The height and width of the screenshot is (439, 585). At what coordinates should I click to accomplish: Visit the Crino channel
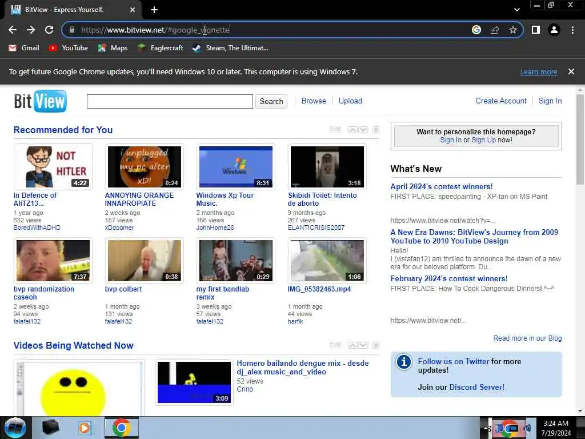pos(245,389)
